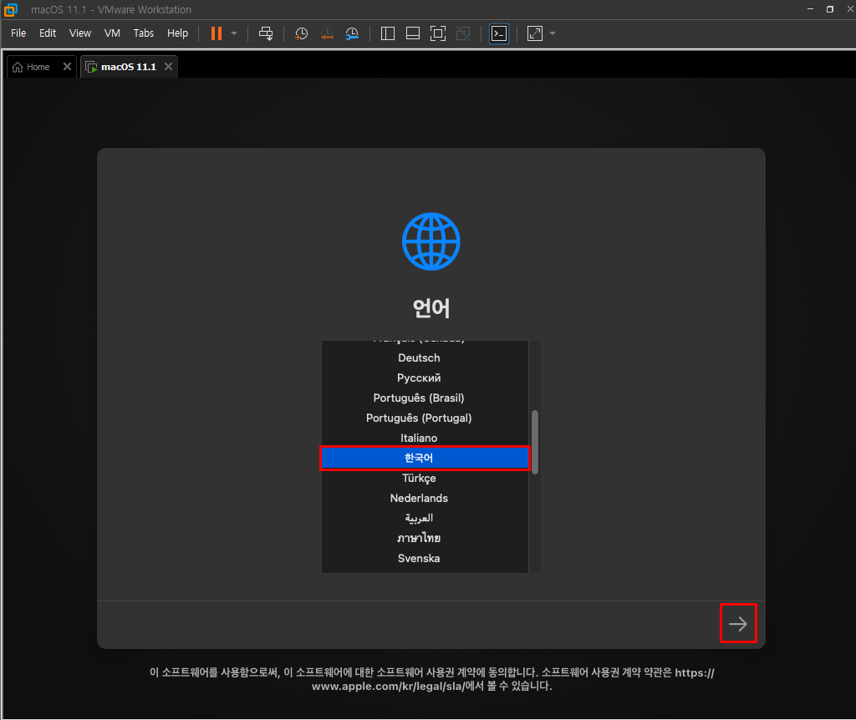Select Português (Brasil) language
The image size is (856, 720).
click(425, 398)
